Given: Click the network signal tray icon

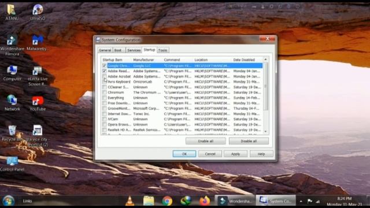Looking at the screenshot, I should [x=318, y=201].
